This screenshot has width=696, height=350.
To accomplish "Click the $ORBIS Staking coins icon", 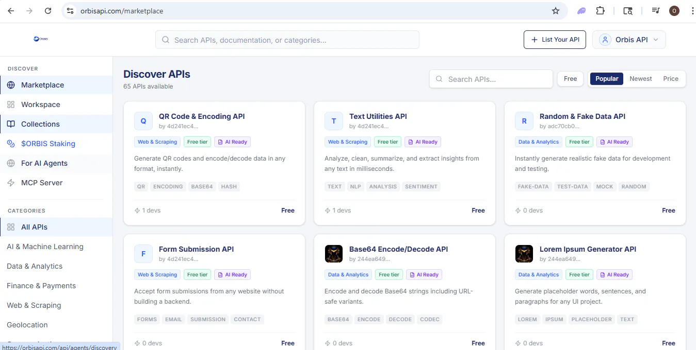I will (x=11, y=144).
